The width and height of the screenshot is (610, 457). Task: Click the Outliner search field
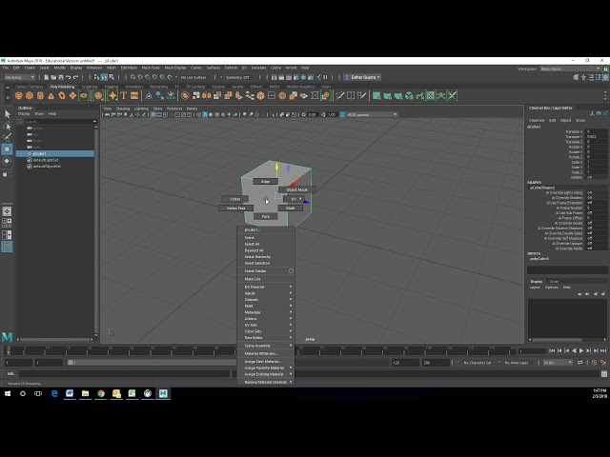coord(57,122)
